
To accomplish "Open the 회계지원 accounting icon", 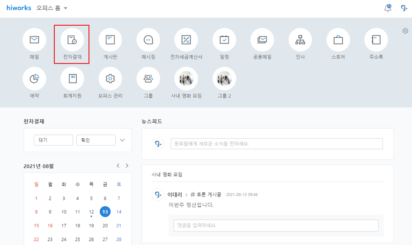I will tap(72, 78).
